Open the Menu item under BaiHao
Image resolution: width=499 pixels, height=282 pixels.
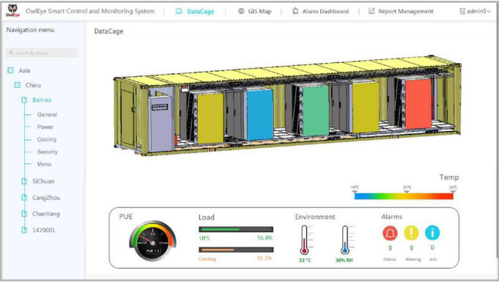pos(44,164)
